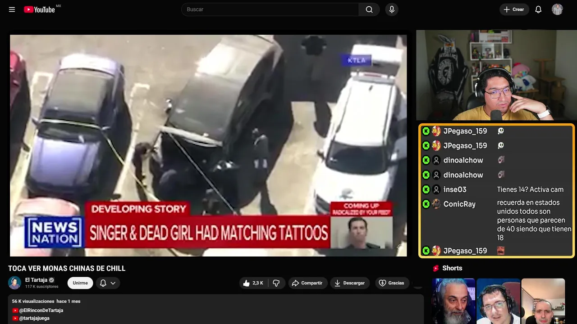Click the Unirme button
The width and height of the screenshot is (577, 324).
(x=80, y=283)
